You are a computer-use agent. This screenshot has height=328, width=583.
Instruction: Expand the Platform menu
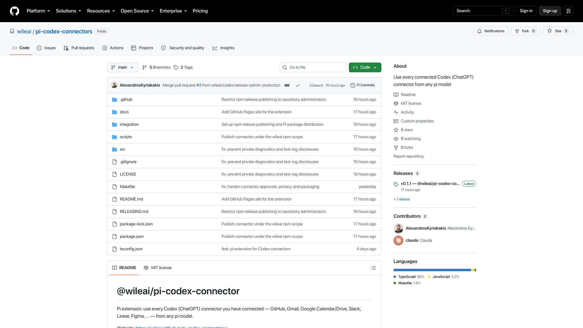[38, 11]
